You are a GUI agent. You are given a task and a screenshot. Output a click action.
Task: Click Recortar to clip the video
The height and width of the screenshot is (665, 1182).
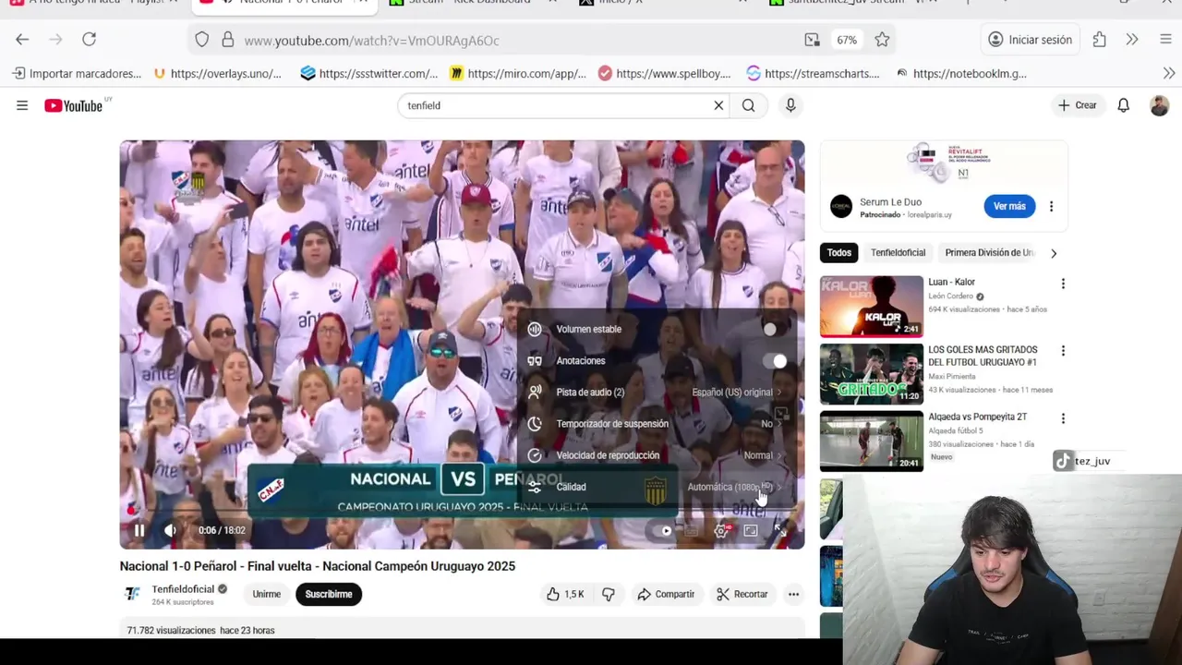tap(742, 594)
